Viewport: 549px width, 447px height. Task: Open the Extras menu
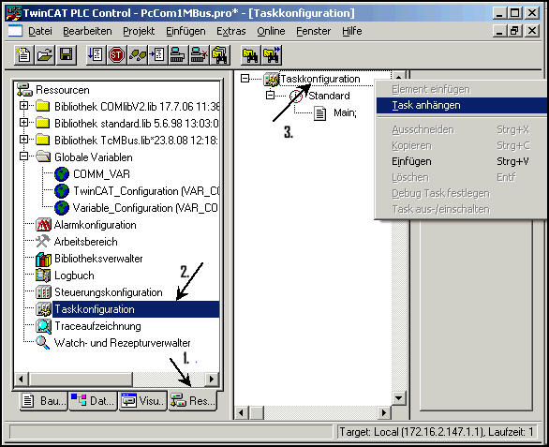(231, 31)
